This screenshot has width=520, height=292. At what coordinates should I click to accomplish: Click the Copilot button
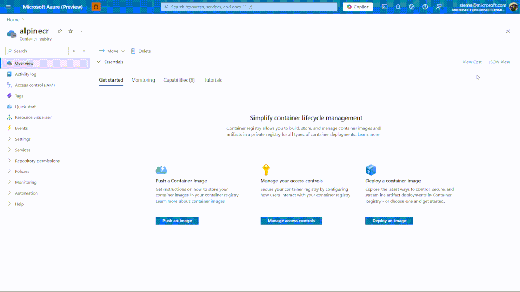[x=358, y=7]
